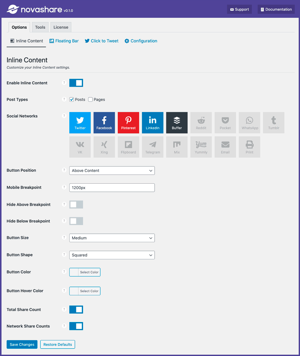Click Restore Defaults button

pyautogui.click(x=57, y=345)
